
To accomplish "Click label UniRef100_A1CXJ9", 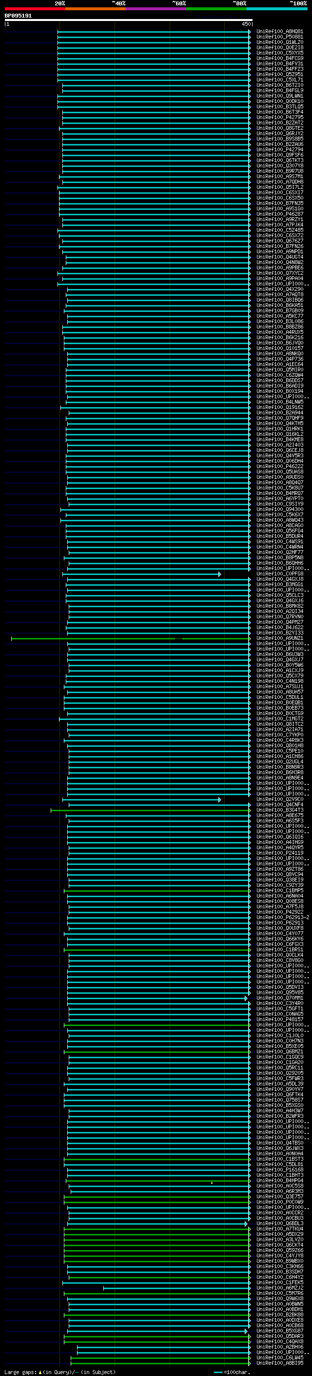I will [279, 670].
